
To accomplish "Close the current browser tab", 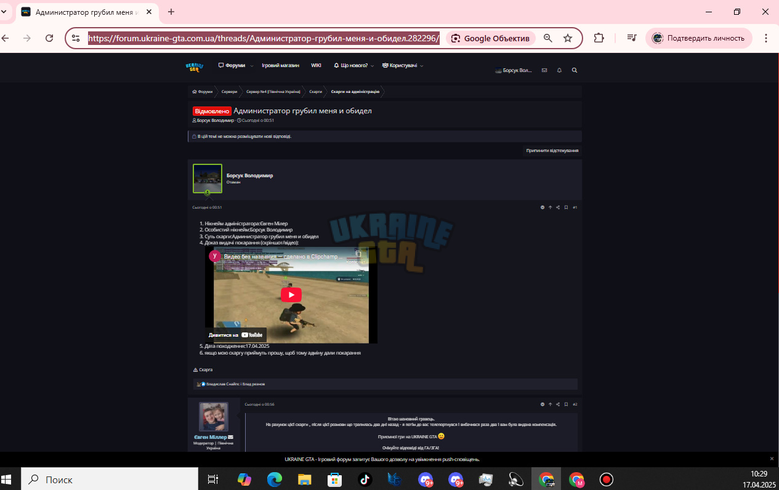I will point(149,12).
